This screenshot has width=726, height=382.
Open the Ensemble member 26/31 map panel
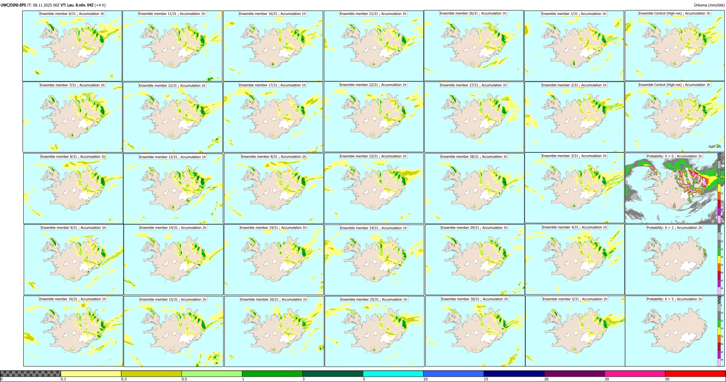coord(474,45)
